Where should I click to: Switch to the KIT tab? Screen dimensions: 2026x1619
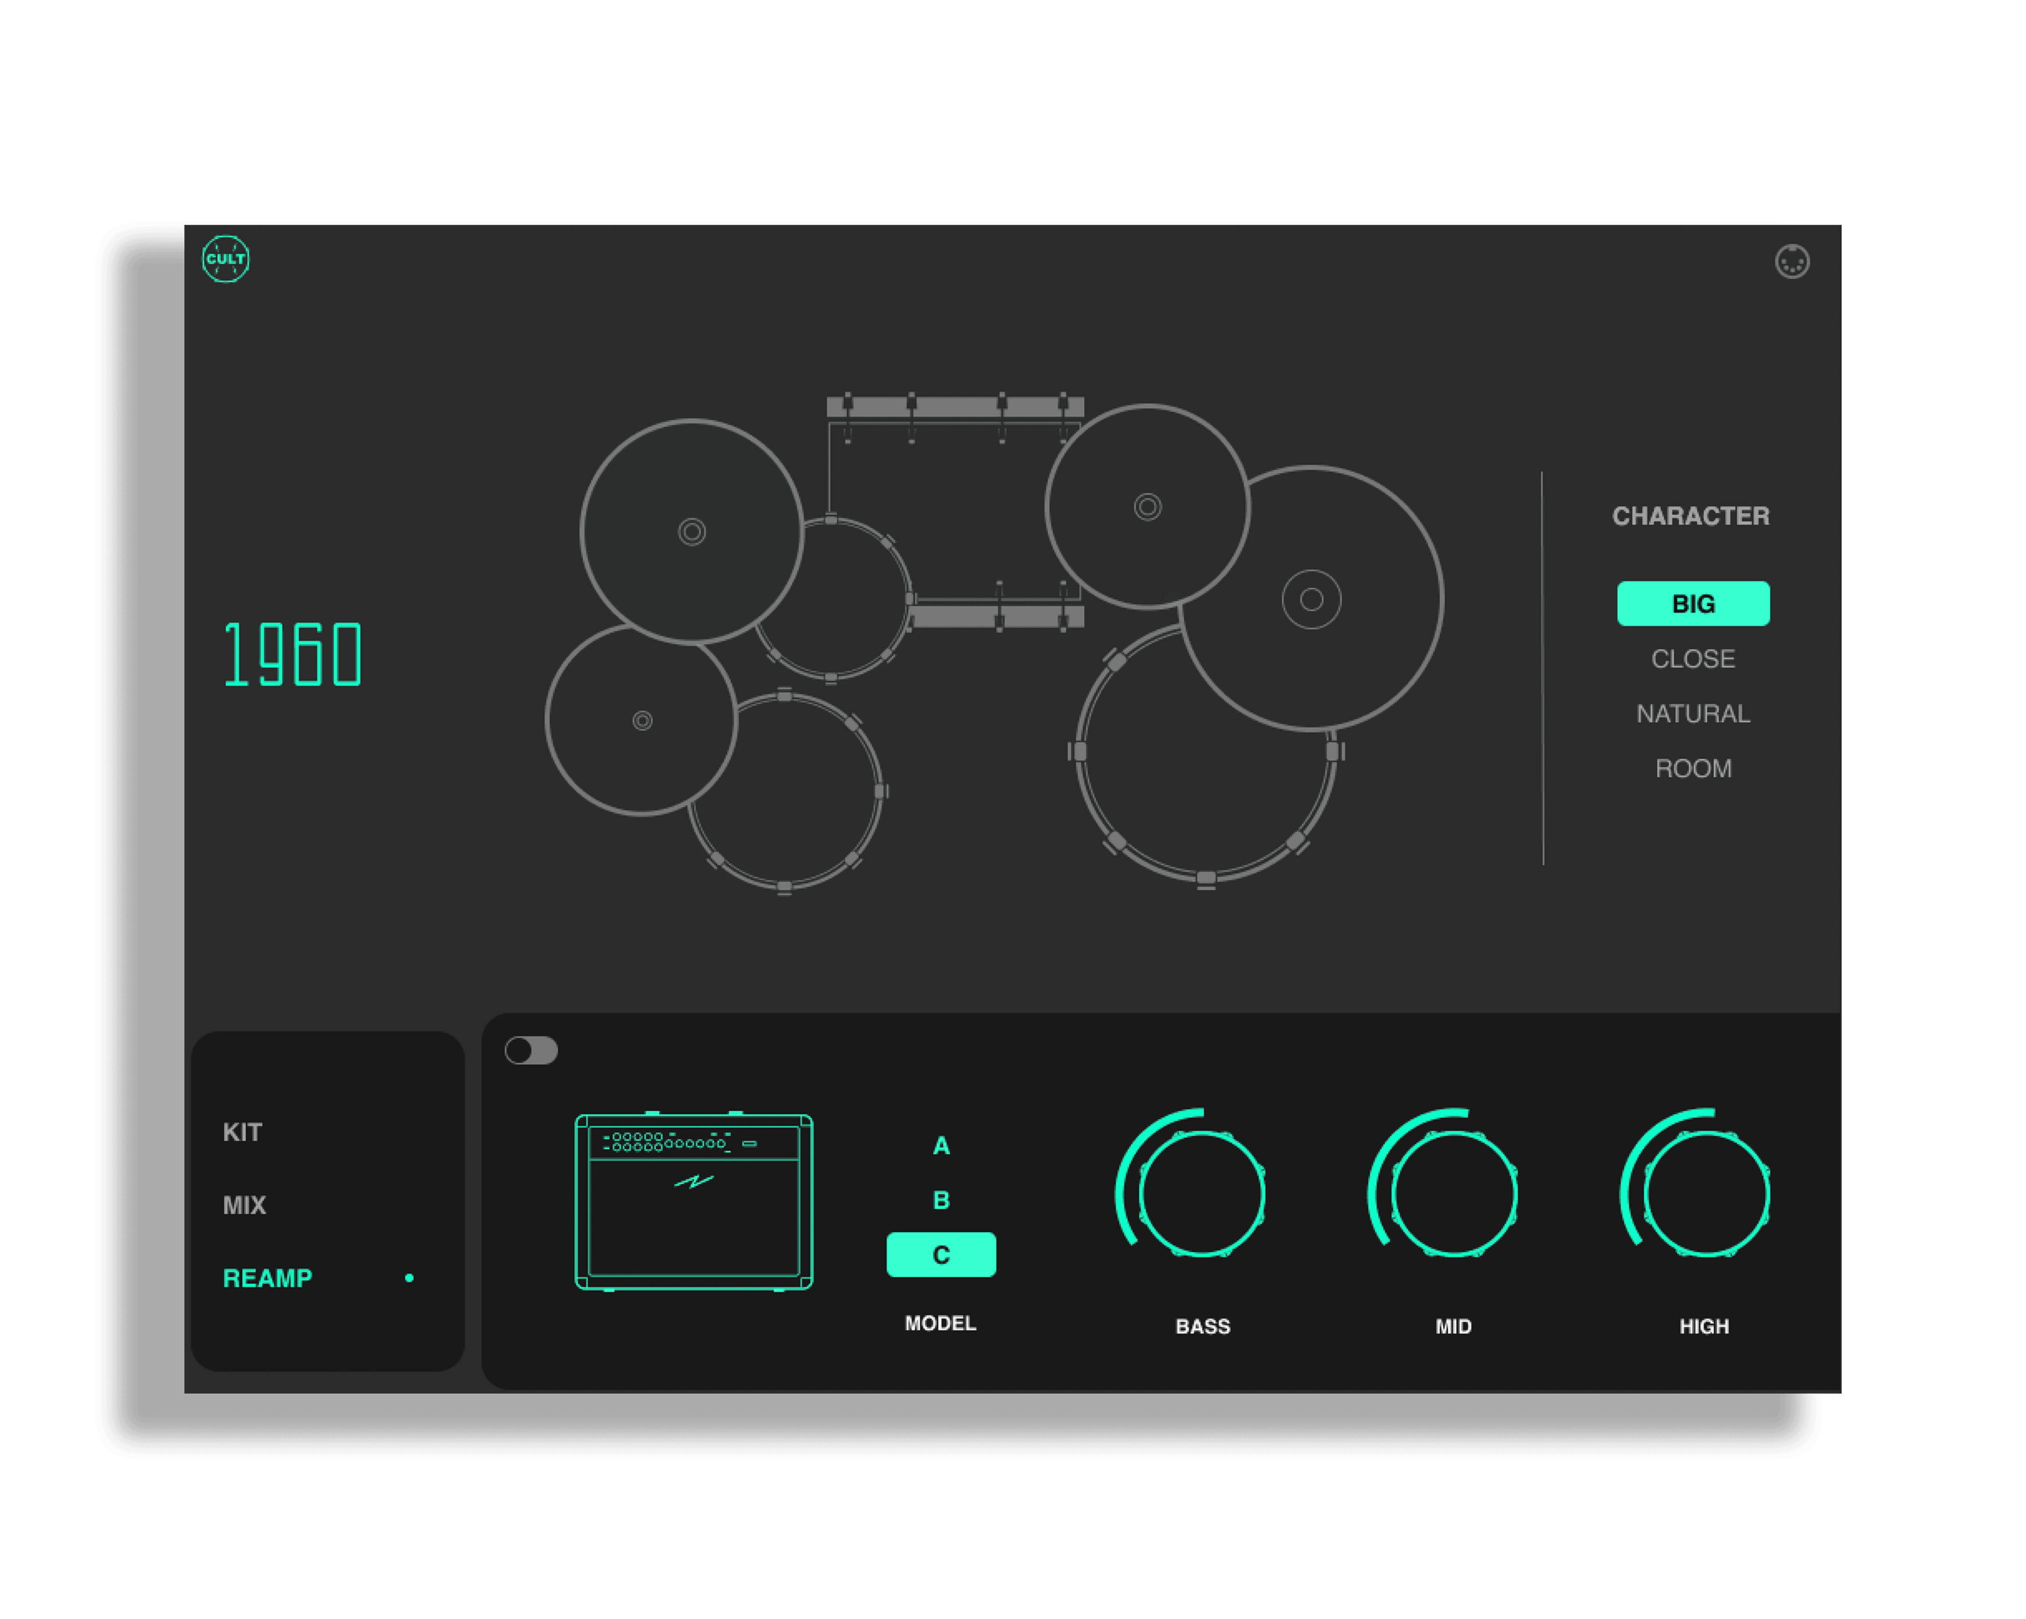point(243,1132)
